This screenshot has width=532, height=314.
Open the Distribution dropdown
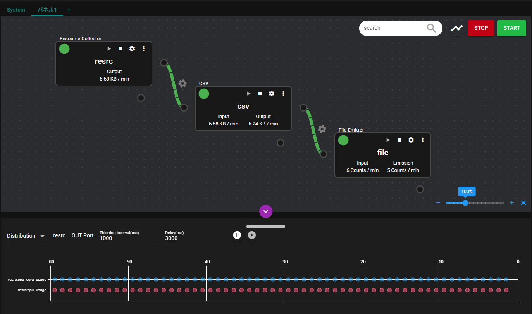click(x=26, y=236)
